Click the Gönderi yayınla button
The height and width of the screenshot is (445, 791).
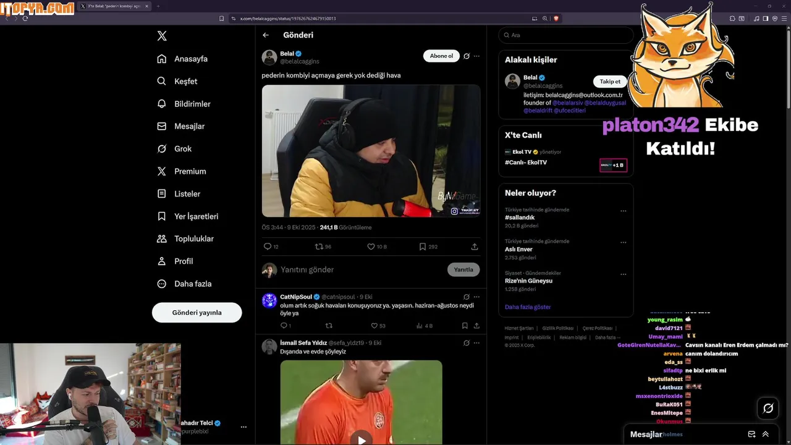[197, 313]
